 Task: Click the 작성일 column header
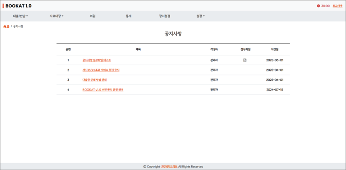coord(275,49)
